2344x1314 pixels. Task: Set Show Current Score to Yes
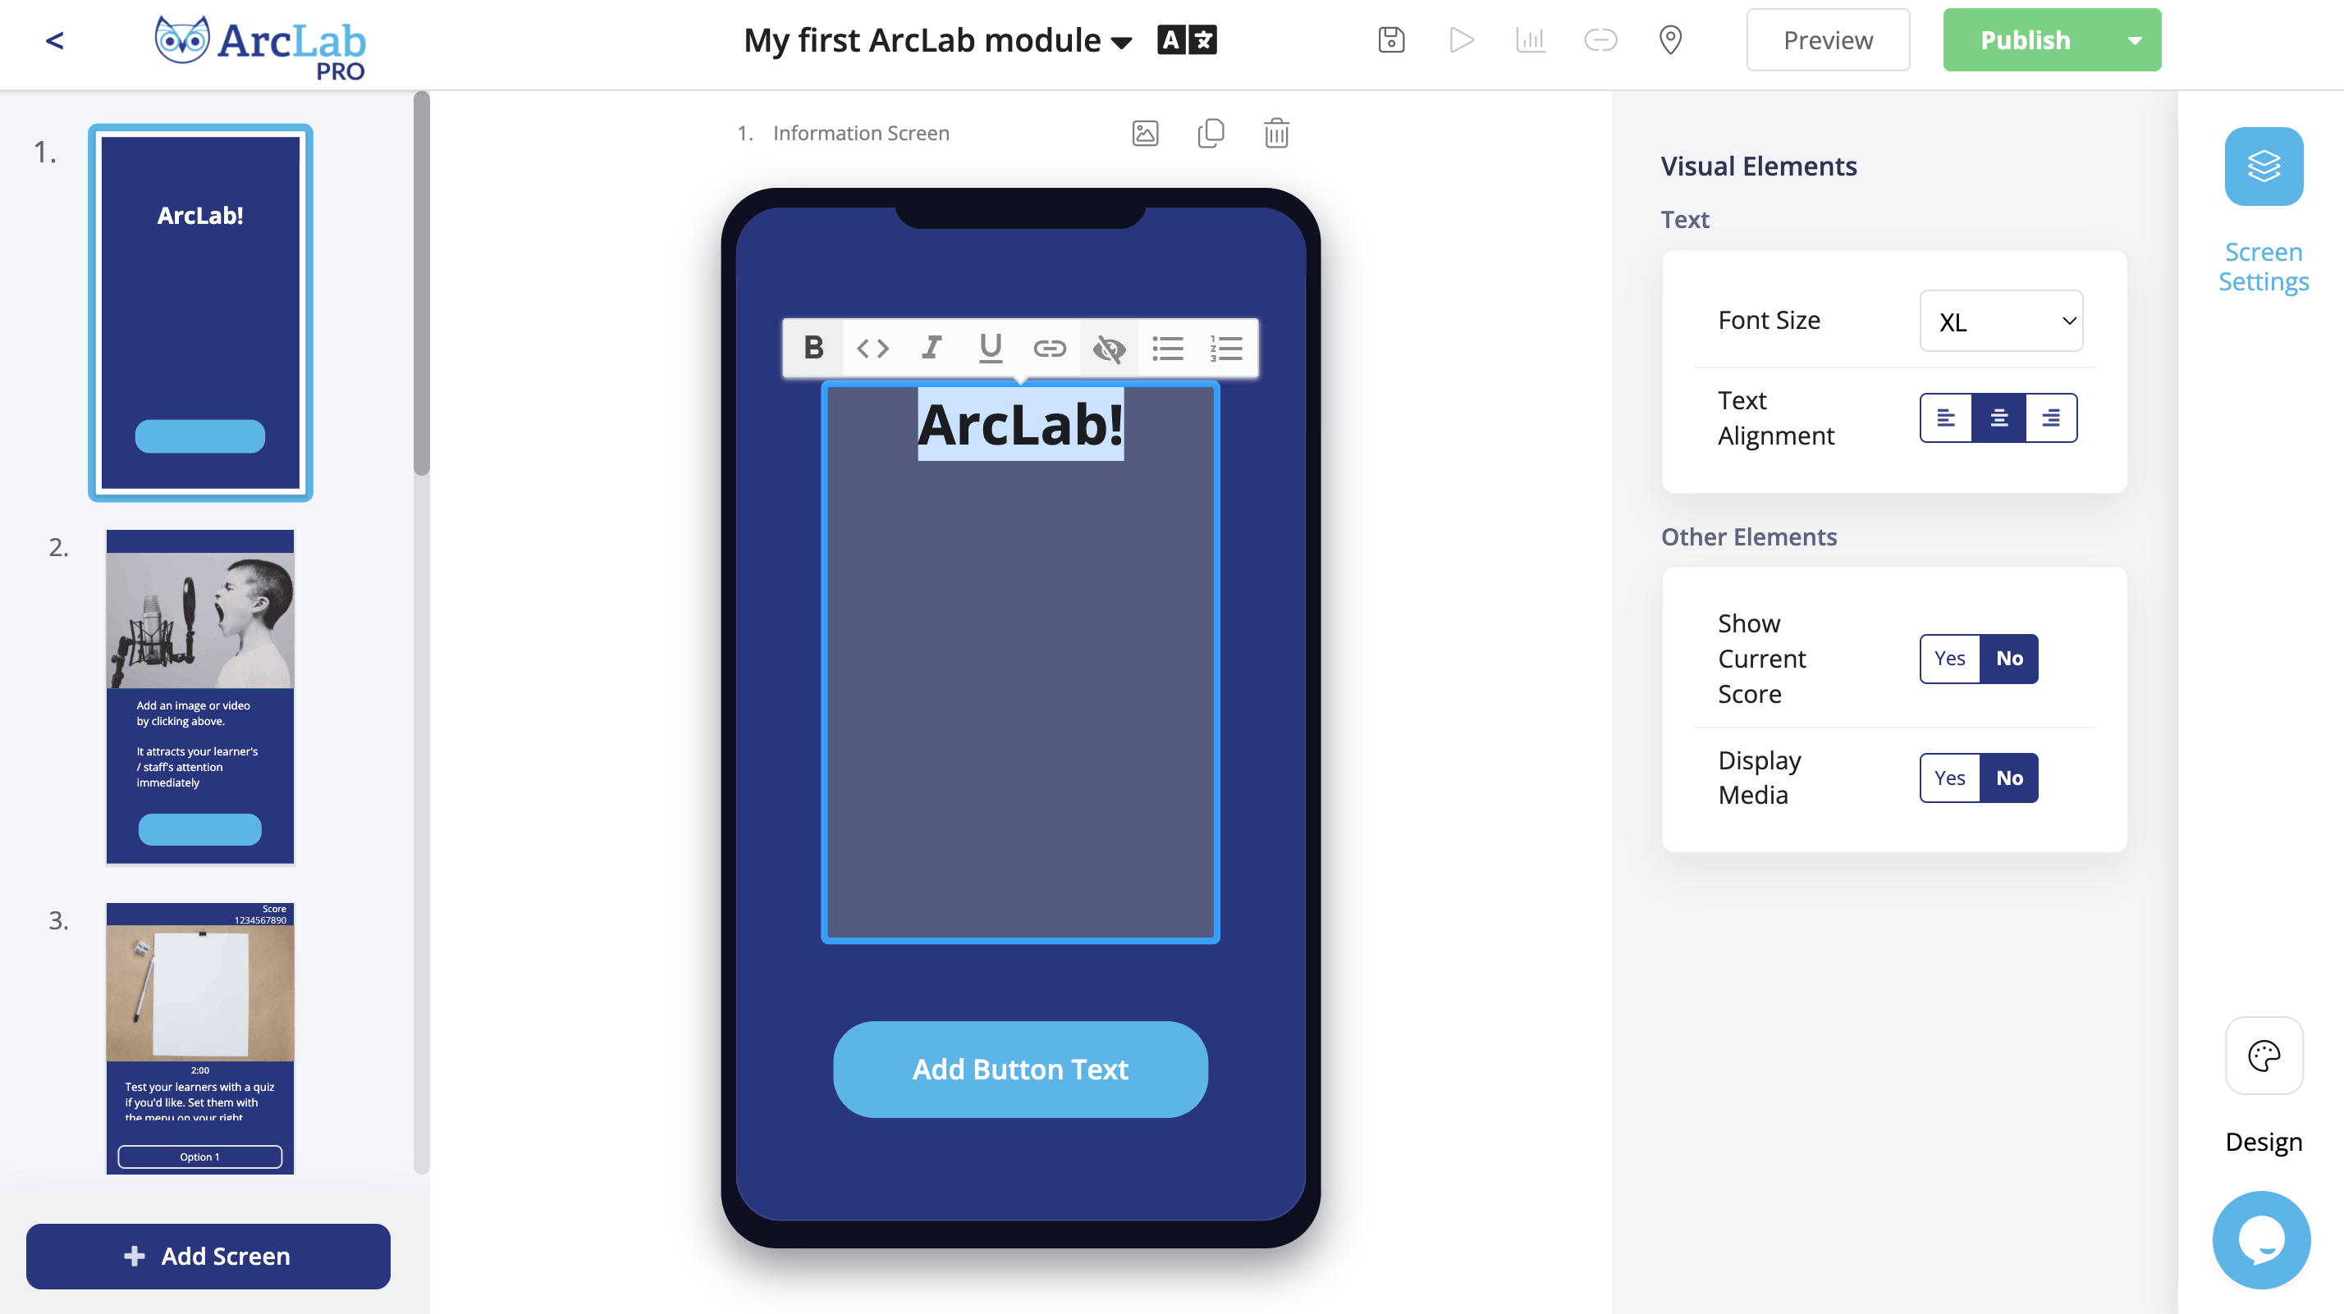1949,659
